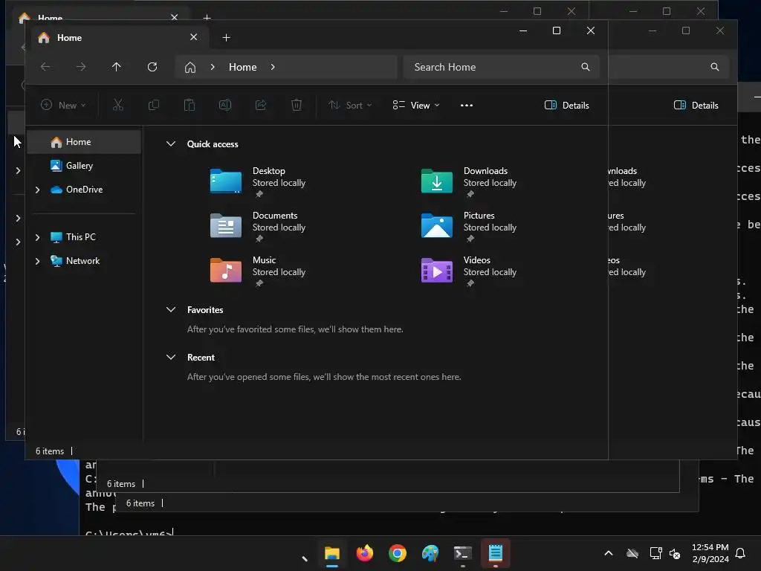Collapse the Recent section

point(171,358)
